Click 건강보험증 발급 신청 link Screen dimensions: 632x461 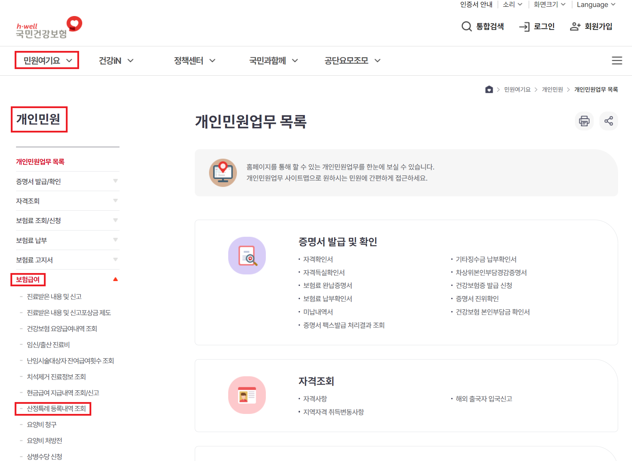(484, 286)
